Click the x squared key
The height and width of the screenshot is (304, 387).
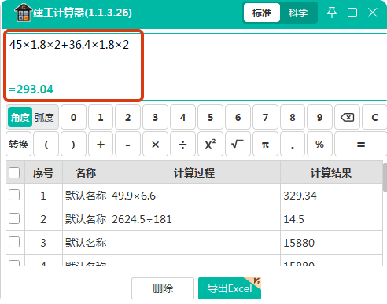pos(210,144)
